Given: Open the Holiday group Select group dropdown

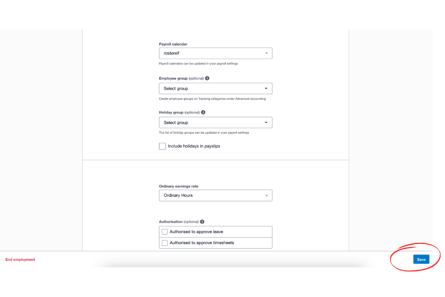Looking at the screenshot, I should click(215, 122).
